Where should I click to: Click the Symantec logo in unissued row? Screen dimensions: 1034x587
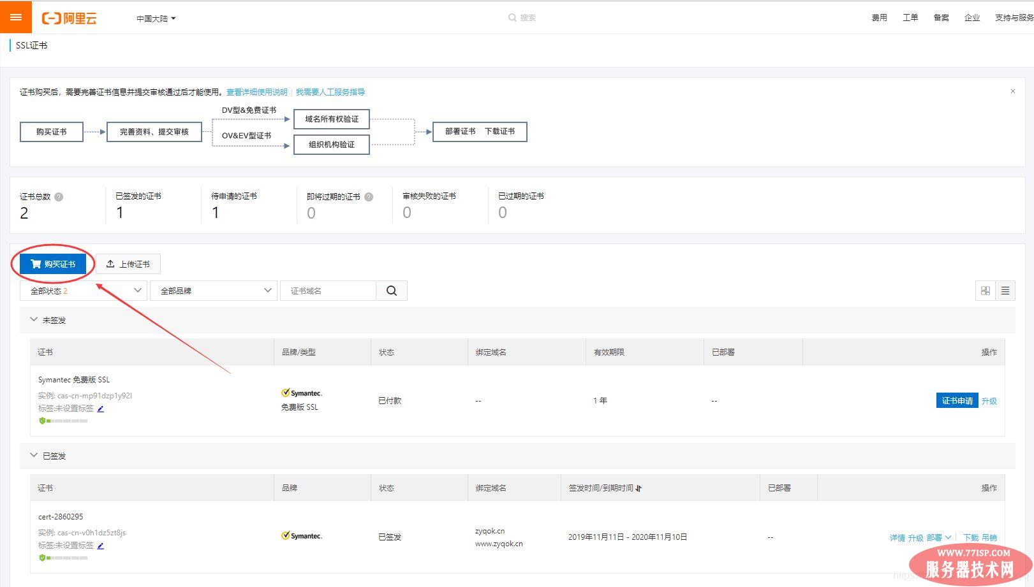302,393
